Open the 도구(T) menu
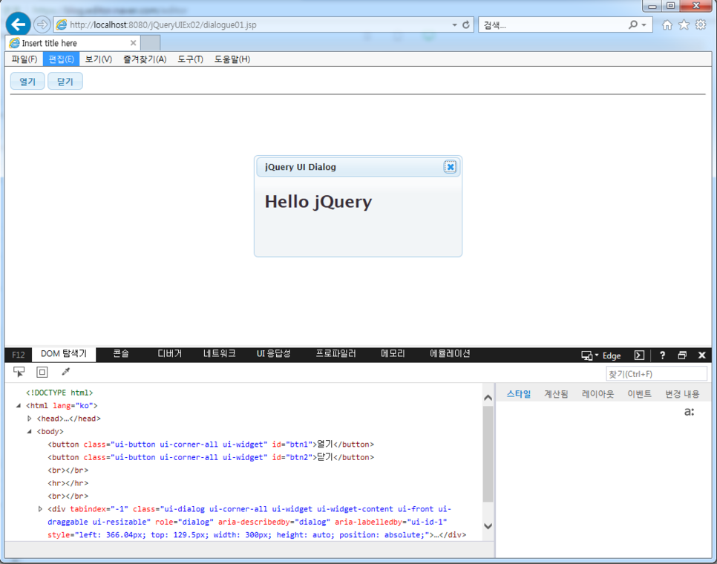This screenshot has width=717, height=564. click(190, 59)
